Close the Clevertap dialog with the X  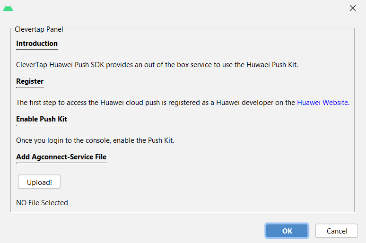352,8
